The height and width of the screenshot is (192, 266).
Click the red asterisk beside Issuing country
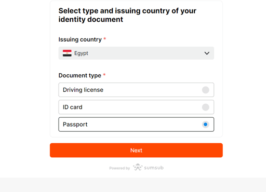tap(104, 38)
